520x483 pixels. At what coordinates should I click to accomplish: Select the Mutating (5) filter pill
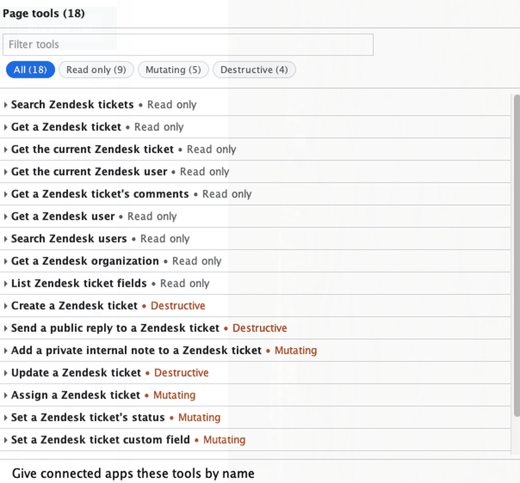[x=173, y=70]
